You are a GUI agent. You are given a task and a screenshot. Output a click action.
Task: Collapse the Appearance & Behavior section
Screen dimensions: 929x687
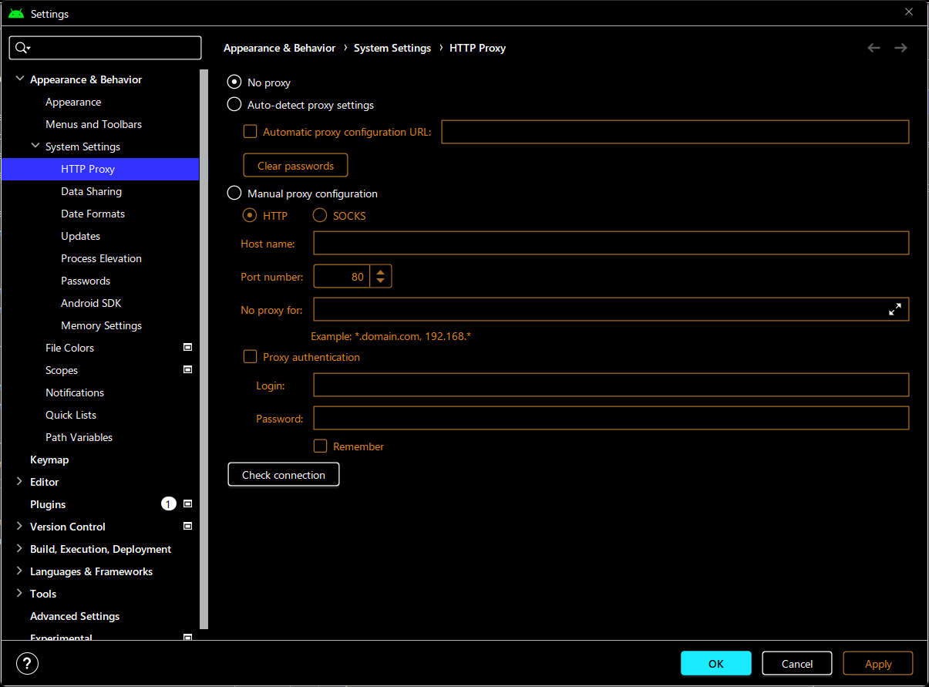click(x=20, y=79)
